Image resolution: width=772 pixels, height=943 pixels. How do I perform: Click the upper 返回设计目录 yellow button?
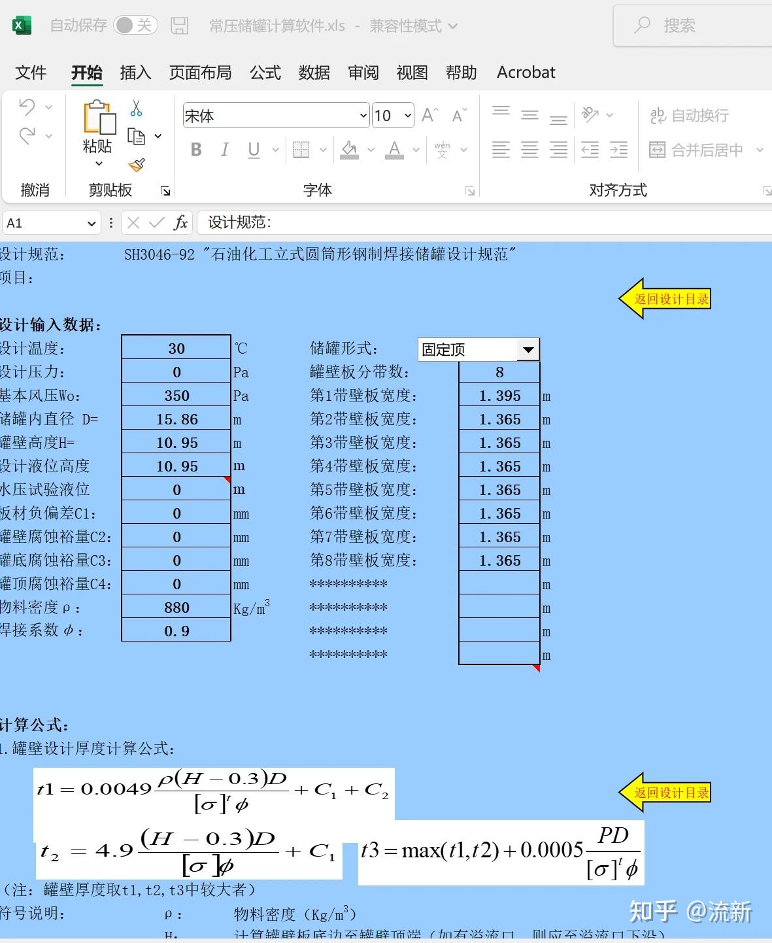[666, 299]
